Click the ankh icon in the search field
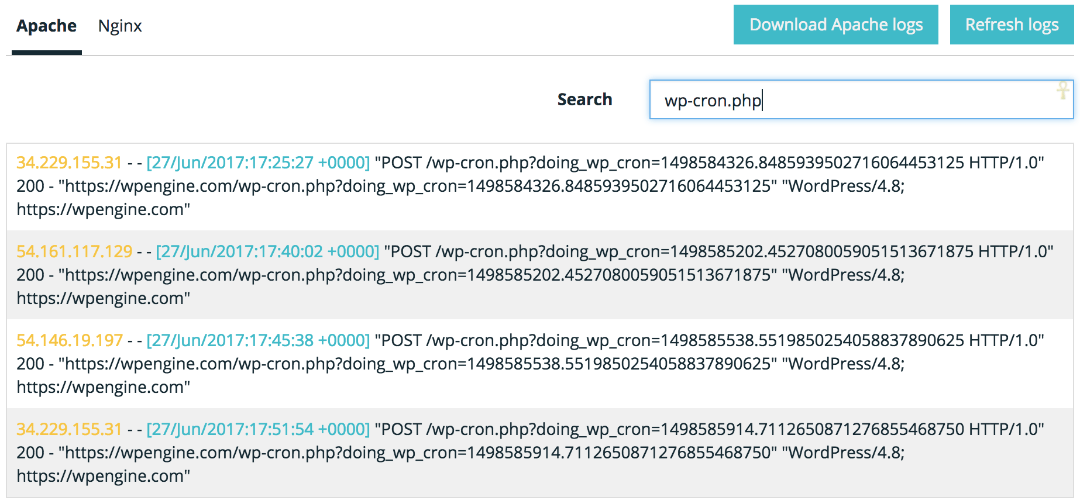The image size is (1080, 504). (x=1063, y=91)
